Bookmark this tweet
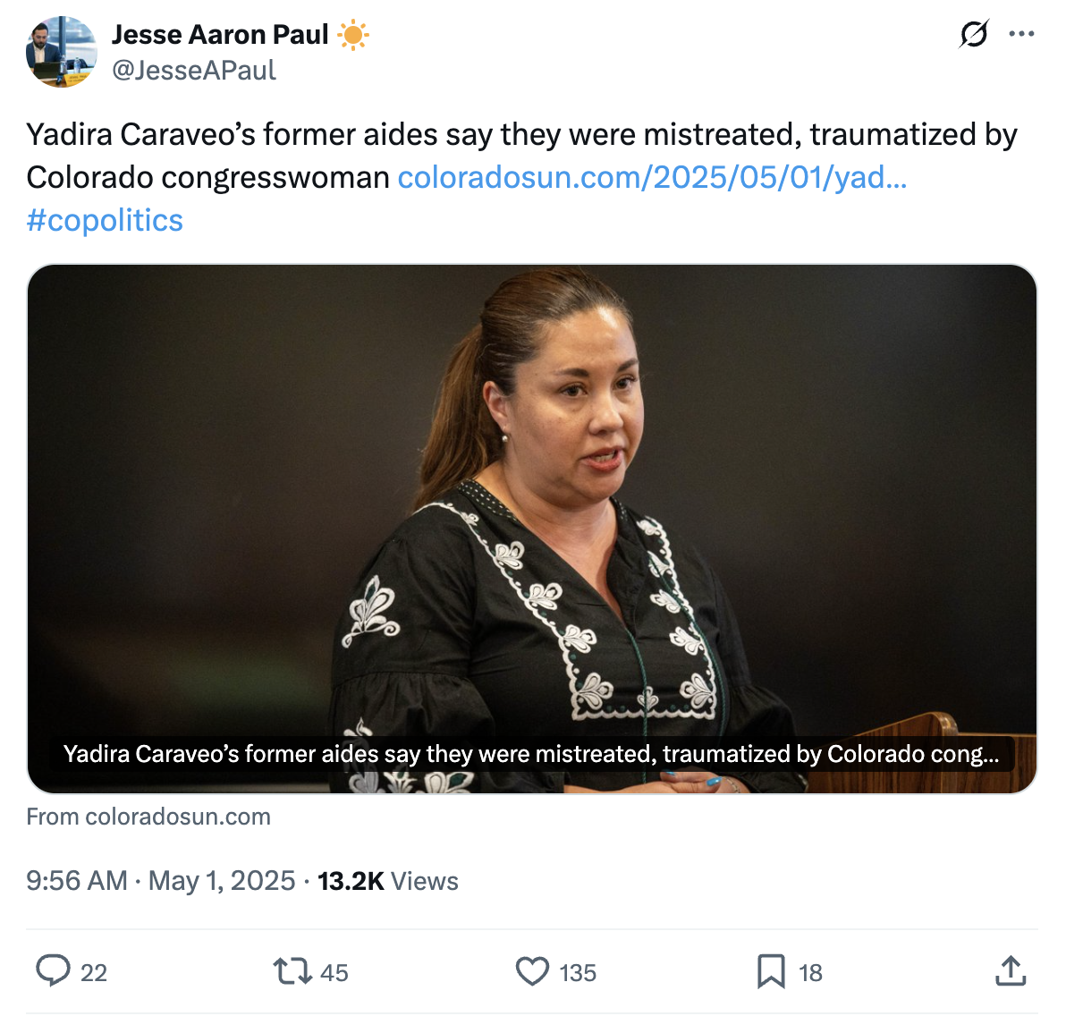The width and height of the screenshot is (1066, 1016). coord(771,971)
